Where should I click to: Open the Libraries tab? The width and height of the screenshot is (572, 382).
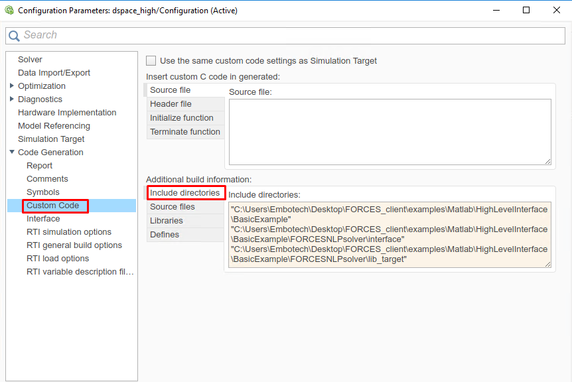pyautogui.click(x=166, y=221)
